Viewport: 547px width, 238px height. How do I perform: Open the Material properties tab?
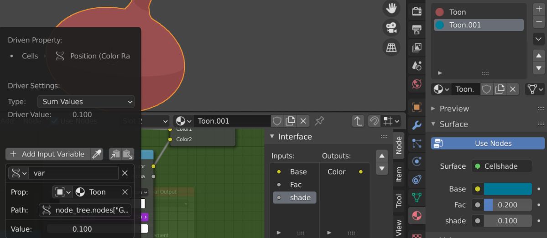coord(417,216)
